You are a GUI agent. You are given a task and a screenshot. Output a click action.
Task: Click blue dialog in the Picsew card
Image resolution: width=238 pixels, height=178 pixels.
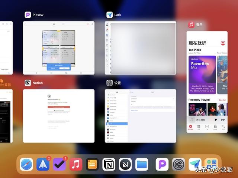[59, 67]
